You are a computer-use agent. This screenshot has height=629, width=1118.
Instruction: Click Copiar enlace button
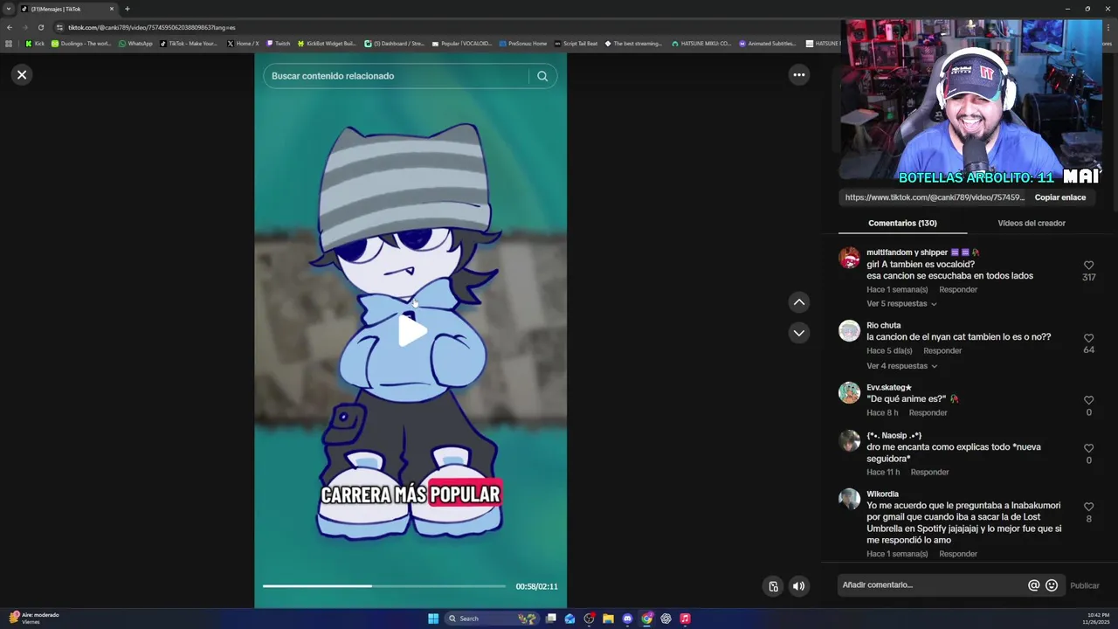point(1060,197)
